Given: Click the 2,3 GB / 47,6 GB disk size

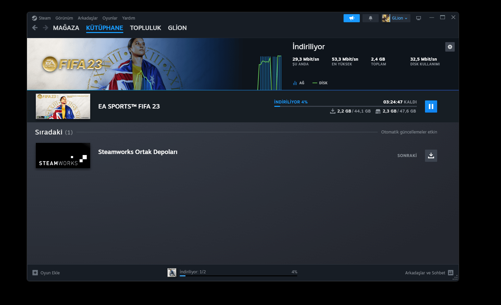Looking at the screenshot, I should tap(396, 111).
